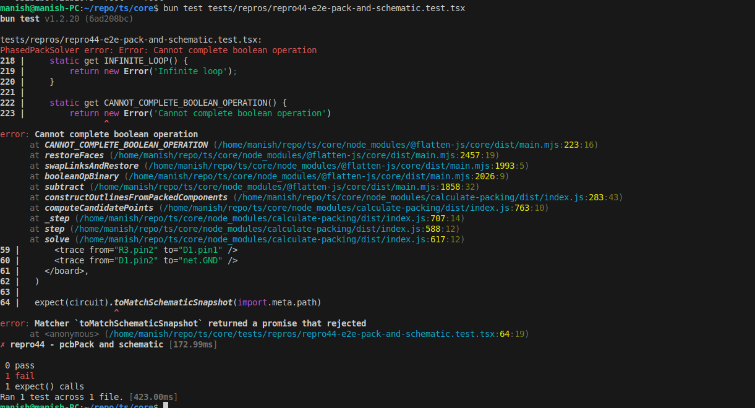Image resolution: width=755 pixels, height=408 pixels.
Task: Open the constructOutlinesFromPackedComponents path index.js:283
Action: coord(428,197)
